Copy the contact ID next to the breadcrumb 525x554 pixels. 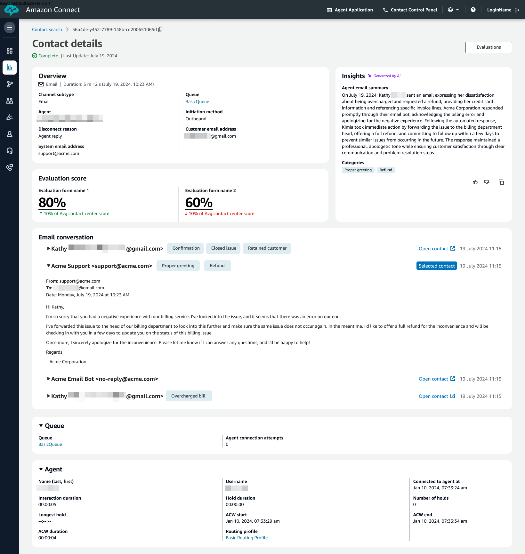(x=161, y=29)
